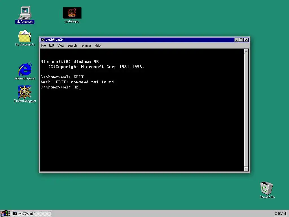Click the 'bash: EDIT: command not found' line
Screen dimensions: 289x217
pos(77,82)
